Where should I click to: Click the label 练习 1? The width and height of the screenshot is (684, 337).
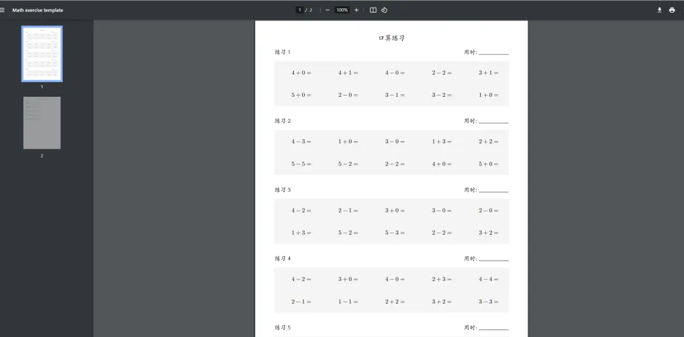282,52
